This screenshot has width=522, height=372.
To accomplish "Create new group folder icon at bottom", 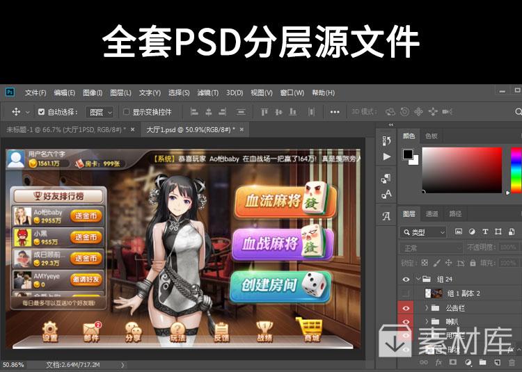I will pyautogui.click(x=483, y=362).
